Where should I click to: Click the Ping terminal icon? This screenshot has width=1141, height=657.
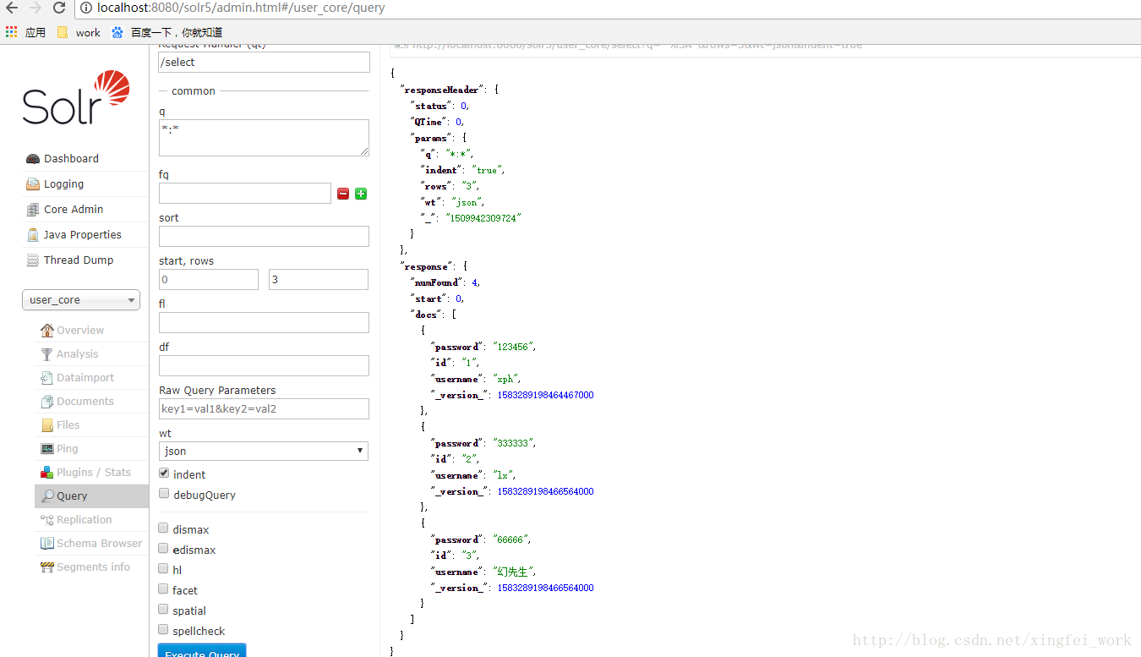pos(47,449)
